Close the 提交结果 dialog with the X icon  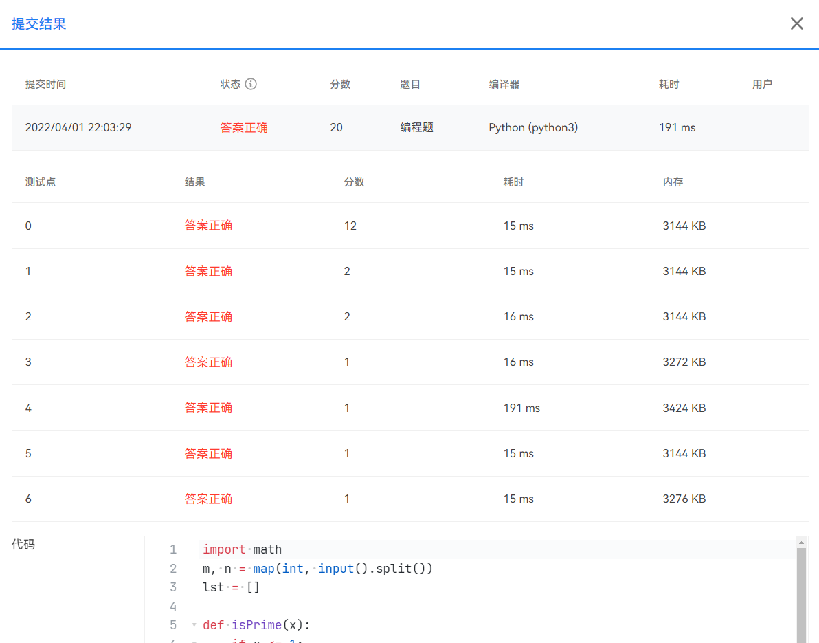796,23
